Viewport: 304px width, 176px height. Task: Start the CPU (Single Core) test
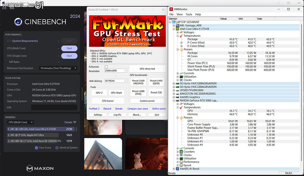(69, 56)
